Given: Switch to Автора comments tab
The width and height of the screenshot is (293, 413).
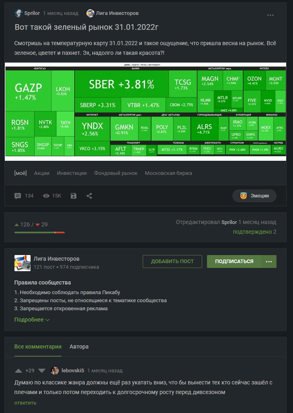Looking at the screenshot, I should point(79,347).
